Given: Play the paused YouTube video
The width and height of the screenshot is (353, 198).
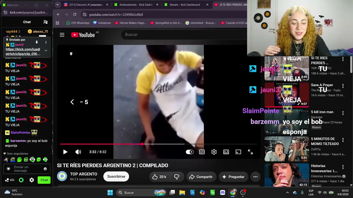Looking at the screenshot, I should click(x=65, y=152).
